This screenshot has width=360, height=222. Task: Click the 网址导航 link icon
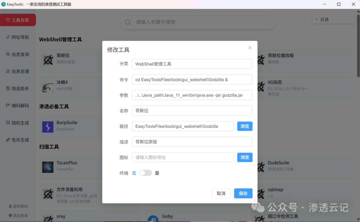(8, 37)
